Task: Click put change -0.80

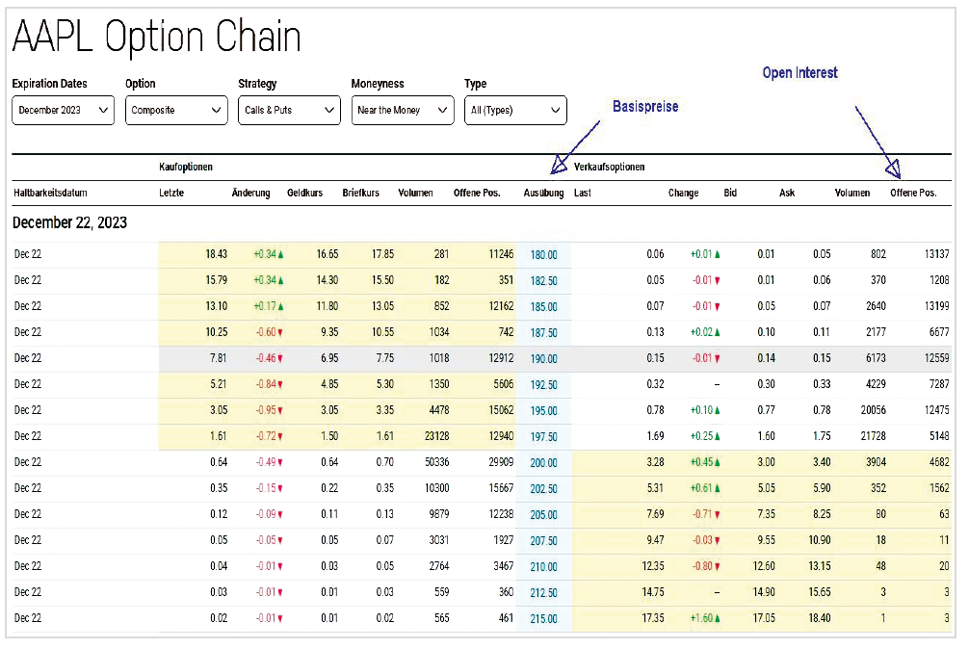Action: [x=706, y=565]
